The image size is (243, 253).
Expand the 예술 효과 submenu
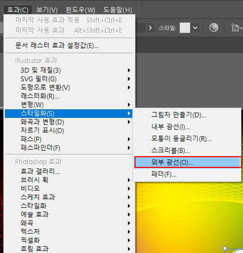click(69, 214)
